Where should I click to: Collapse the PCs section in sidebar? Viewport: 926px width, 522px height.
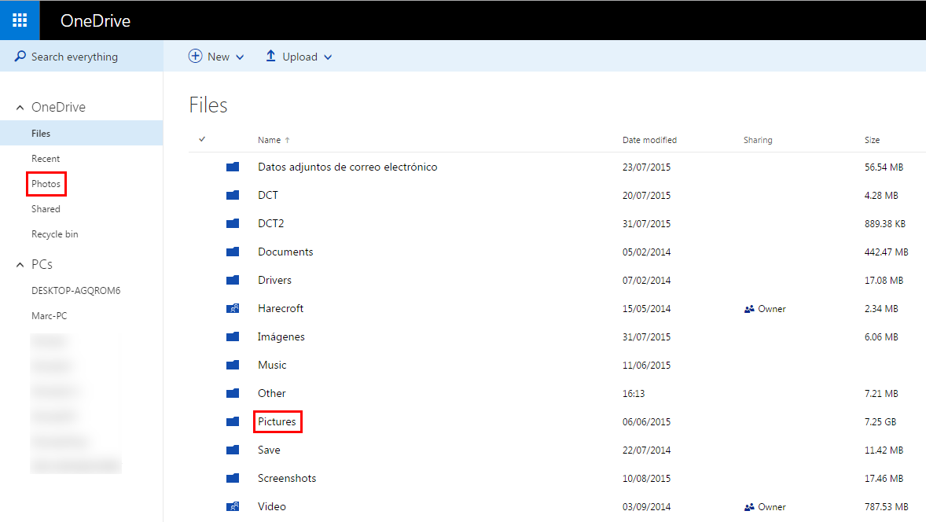20,265
